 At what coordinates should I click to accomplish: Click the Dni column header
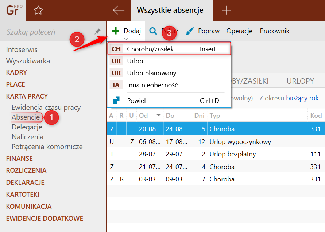[x=199, y=115]
